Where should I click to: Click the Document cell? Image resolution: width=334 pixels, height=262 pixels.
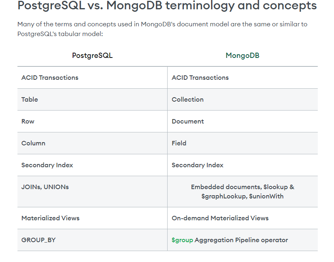[x=187, y=121]
